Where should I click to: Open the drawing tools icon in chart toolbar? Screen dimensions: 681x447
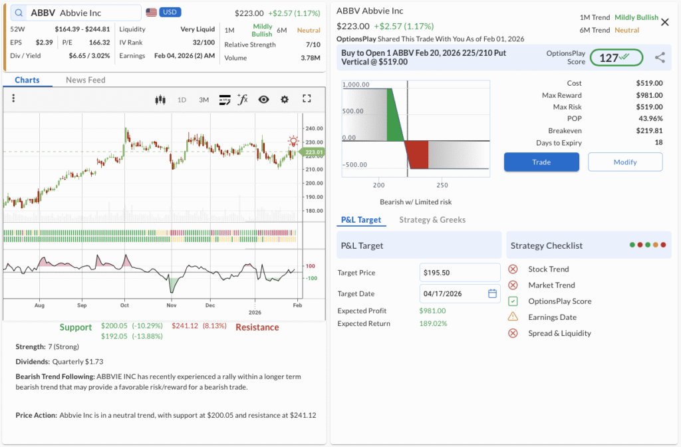[224, 100]
